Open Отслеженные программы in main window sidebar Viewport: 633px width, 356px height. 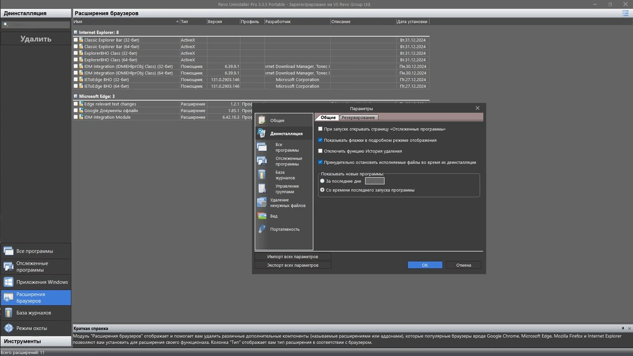click(35, 266)
